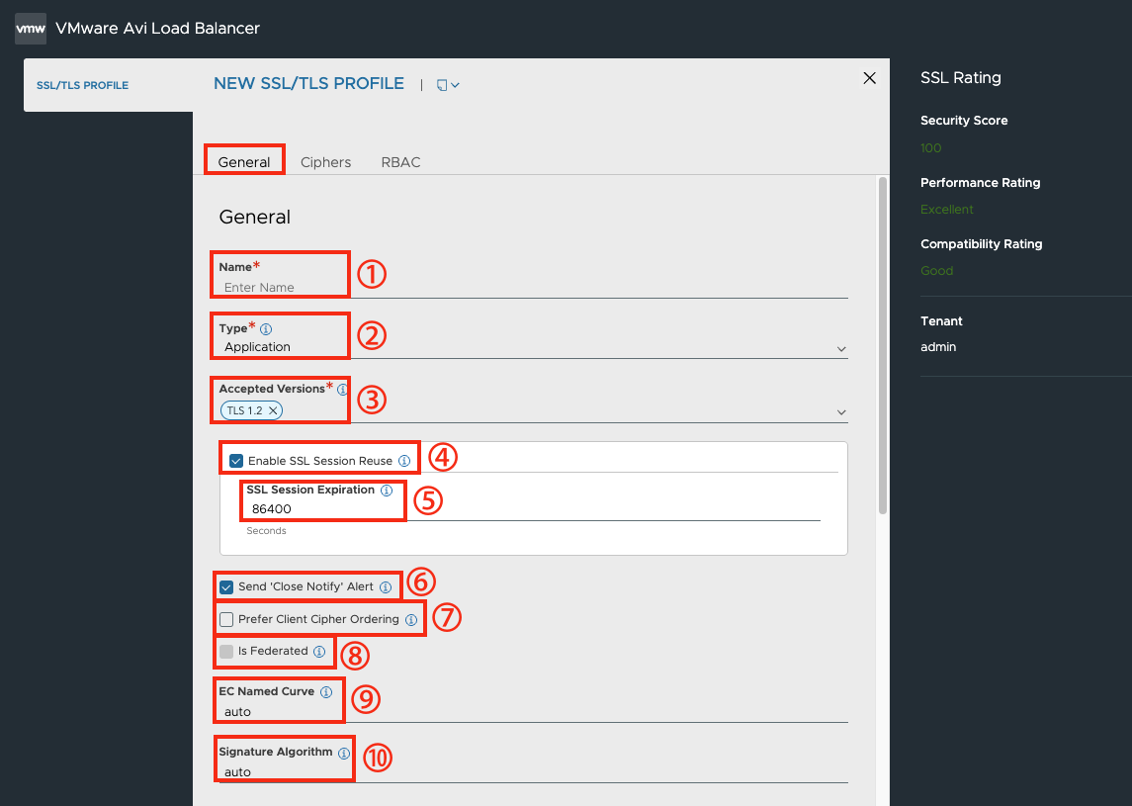
Task: Show info for Signature Algorithm
Action: [x=344, y=754]
